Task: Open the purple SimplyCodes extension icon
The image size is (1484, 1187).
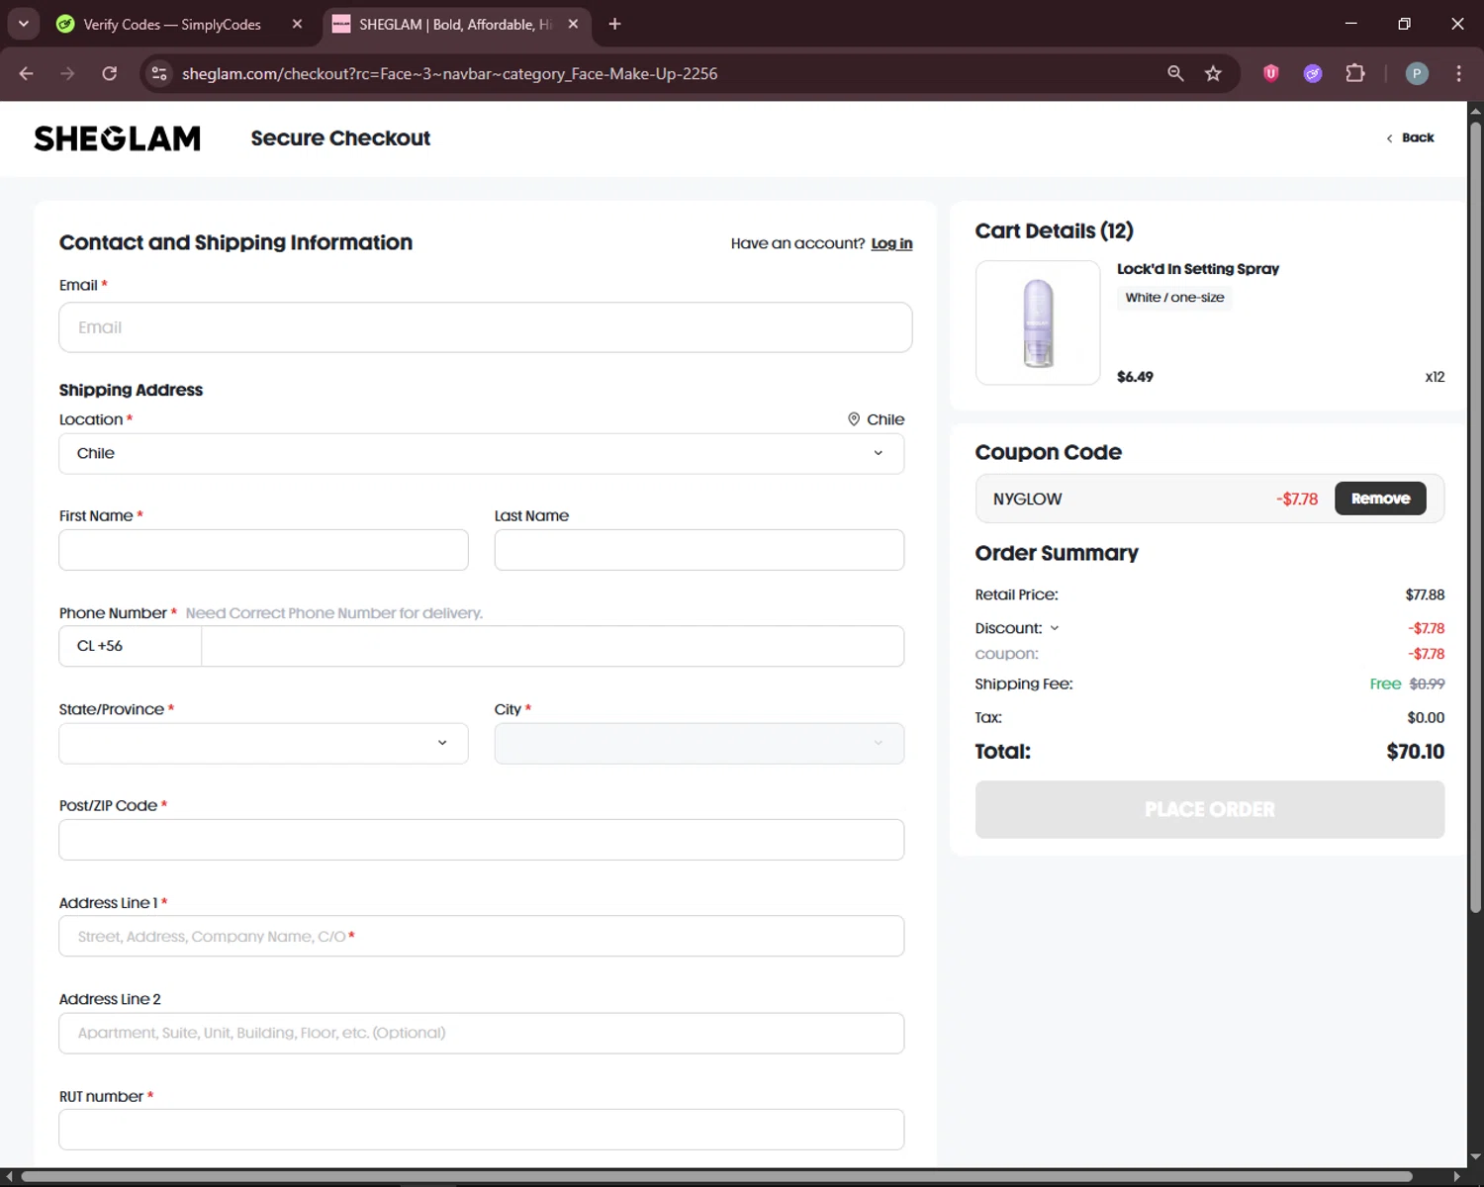Action: (1313, 73)
